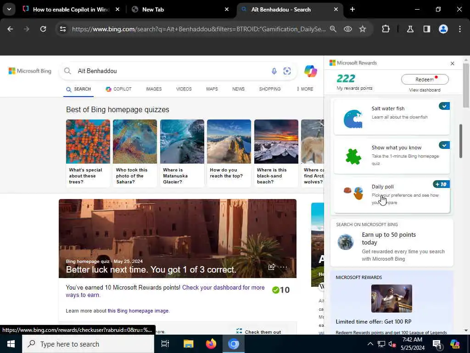470x353 pixels.
Task: Open 'What's special about these trees?' quiz
Action: coord(88,153)
